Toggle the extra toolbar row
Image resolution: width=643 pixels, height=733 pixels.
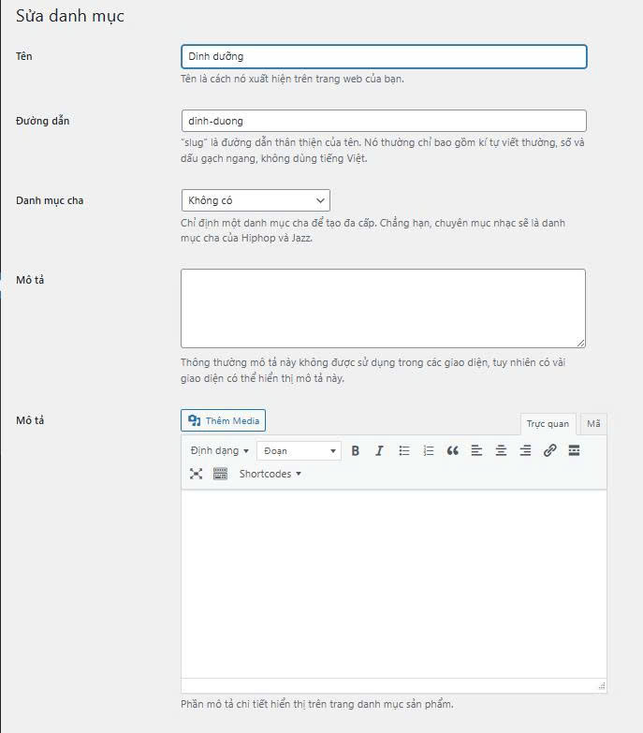coord(220,475)
